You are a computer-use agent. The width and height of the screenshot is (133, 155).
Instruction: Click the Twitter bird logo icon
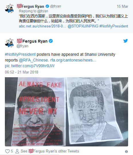pyautogui.click(x=126, y=41)
